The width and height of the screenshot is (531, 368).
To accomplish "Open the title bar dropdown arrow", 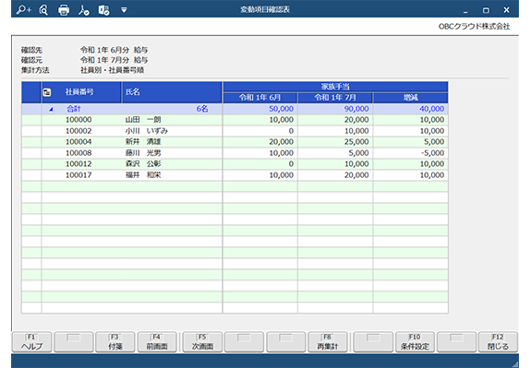I will point(124,10).
